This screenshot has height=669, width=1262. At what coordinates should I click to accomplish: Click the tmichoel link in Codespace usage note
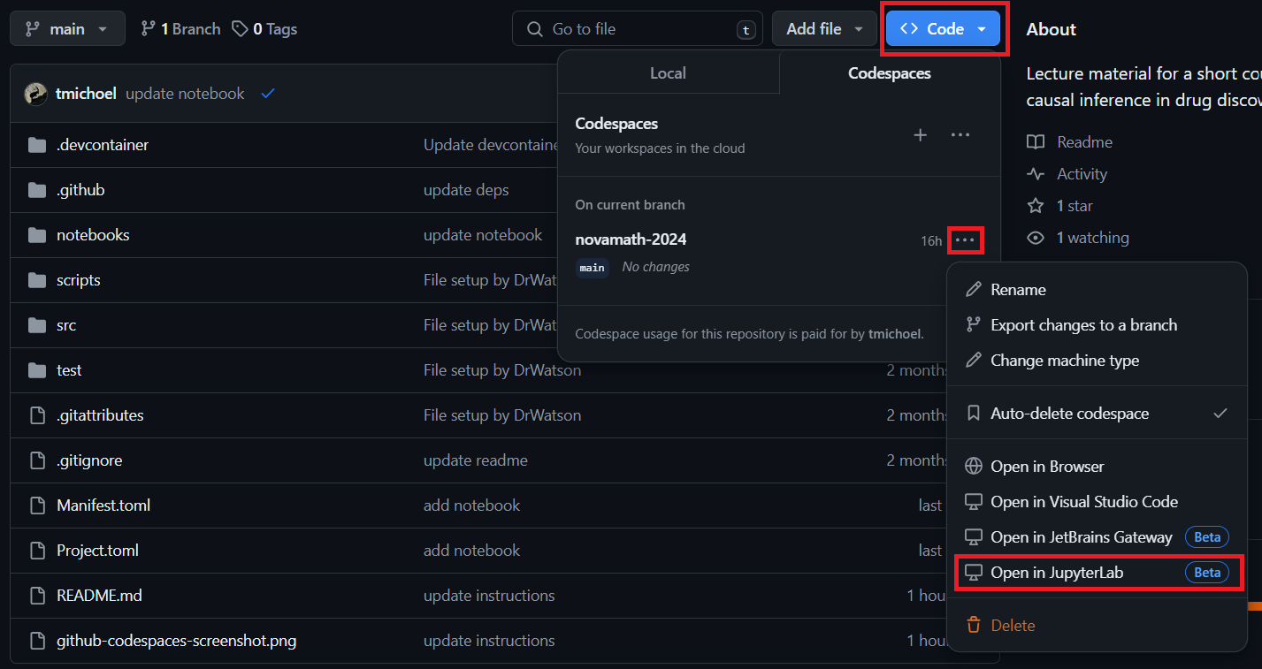(894, 334)
